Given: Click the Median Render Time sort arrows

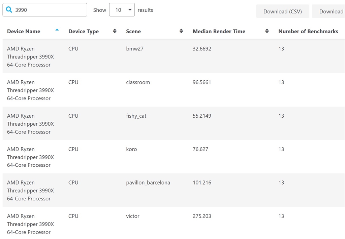Looking at the screenshot, I should pos(267,31).
